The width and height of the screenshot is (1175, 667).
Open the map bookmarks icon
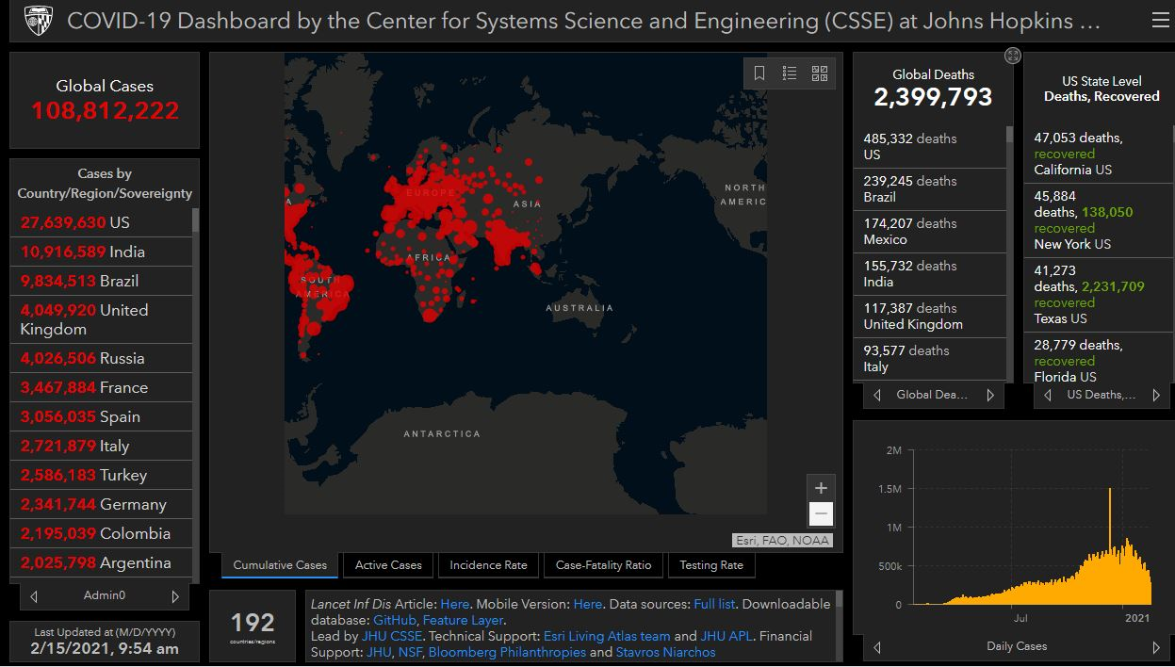(x=759, y=73)
